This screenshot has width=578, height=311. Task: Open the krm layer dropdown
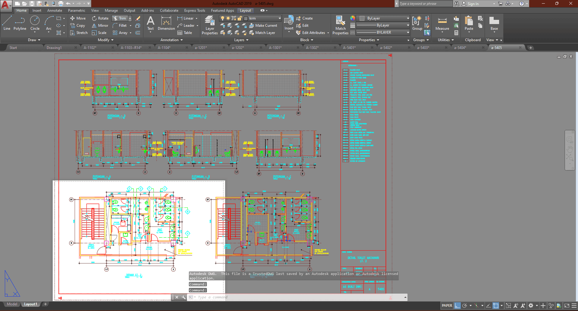[279, 18]
